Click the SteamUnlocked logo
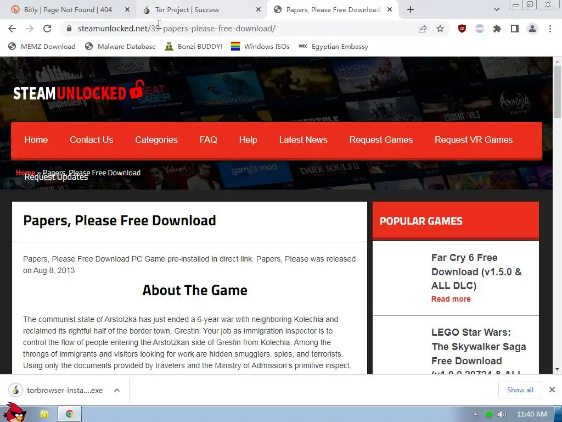562x422 pixels. (78, 92)
